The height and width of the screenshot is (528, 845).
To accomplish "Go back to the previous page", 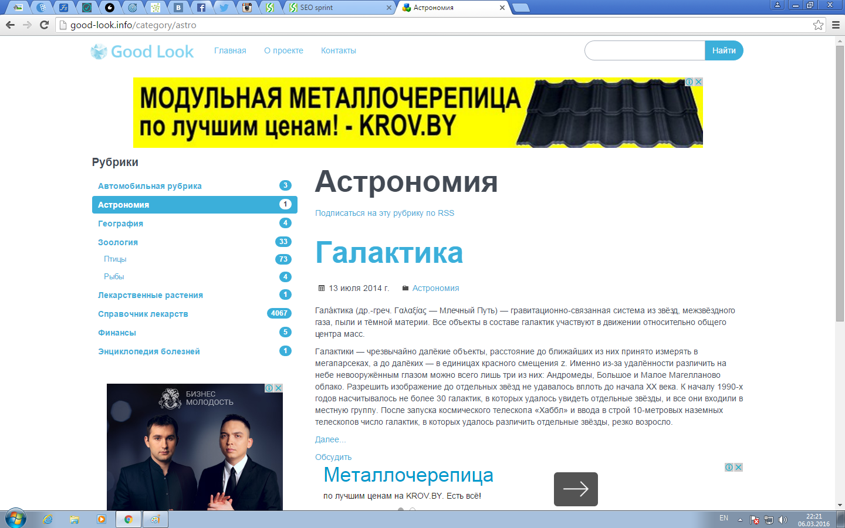I will pos(10,25).
